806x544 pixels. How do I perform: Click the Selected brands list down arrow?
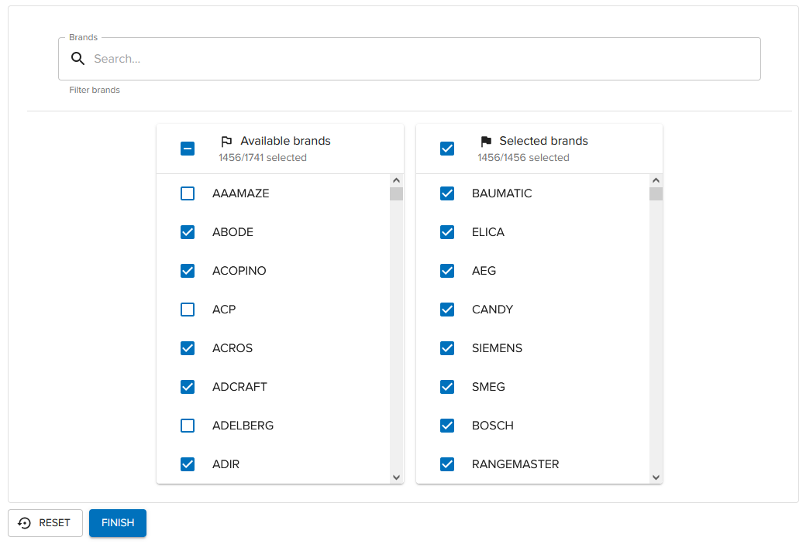[656, 477]
